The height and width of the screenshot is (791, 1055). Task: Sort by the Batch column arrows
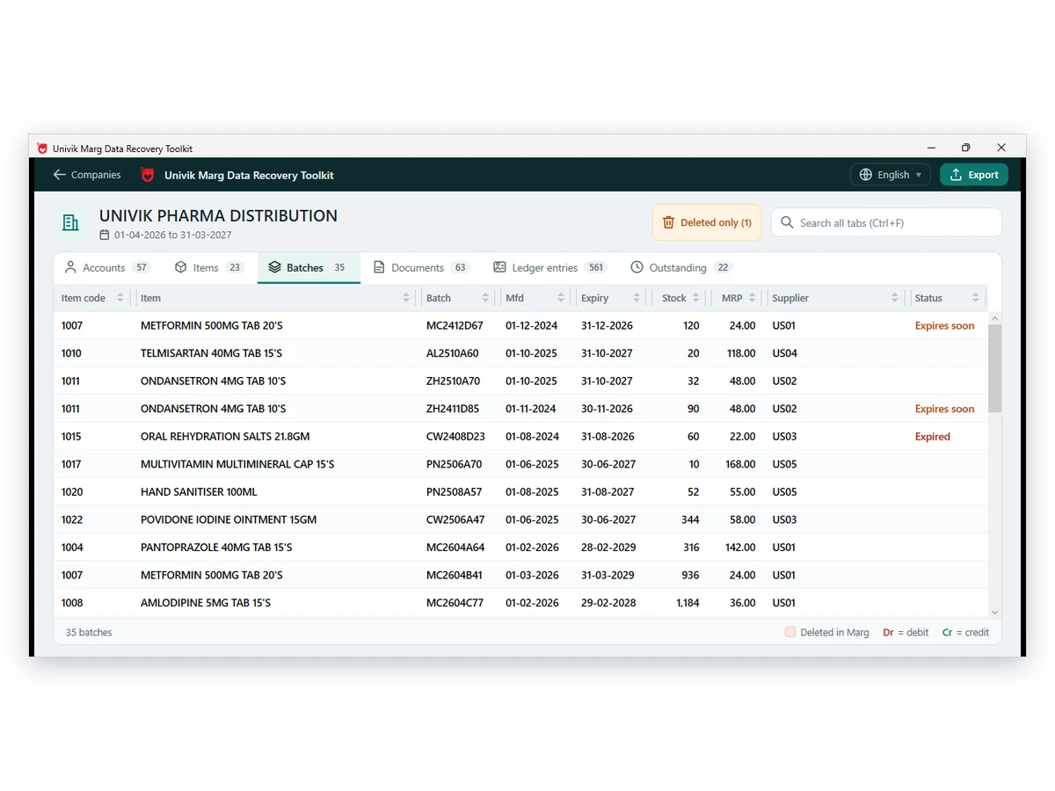(x=485, y=298)
